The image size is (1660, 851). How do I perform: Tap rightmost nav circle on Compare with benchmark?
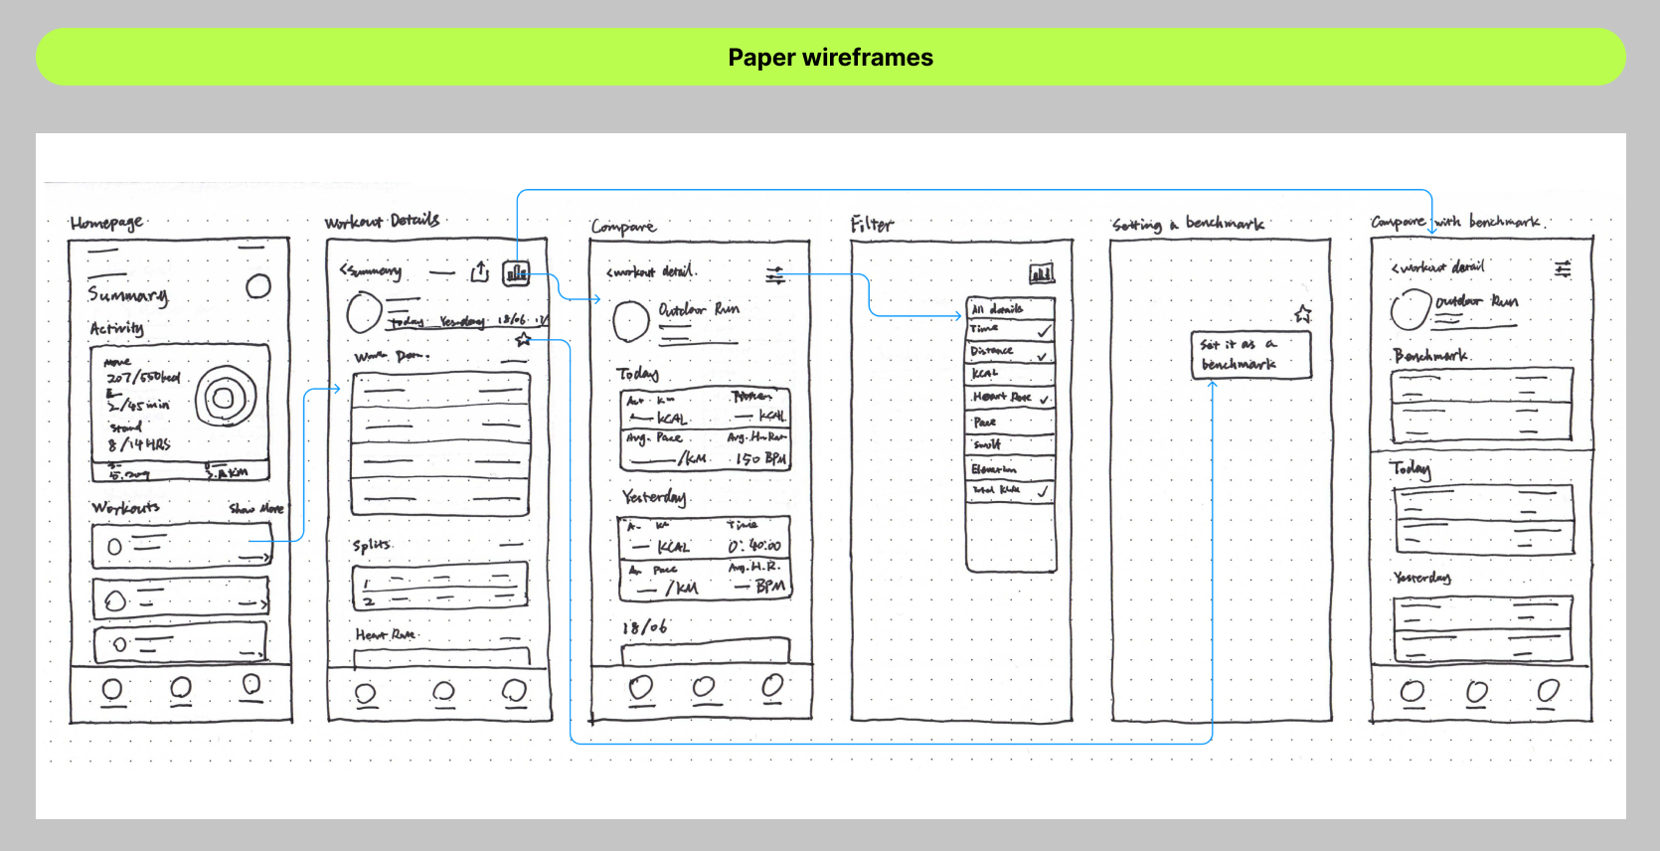pyautogui.click(x=1548, y=691)
